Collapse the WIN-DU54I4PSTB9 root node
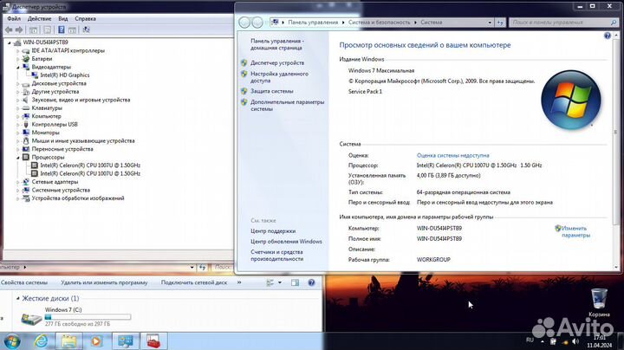The height and width of the screenshot is (350, 624). click(10, 42)
